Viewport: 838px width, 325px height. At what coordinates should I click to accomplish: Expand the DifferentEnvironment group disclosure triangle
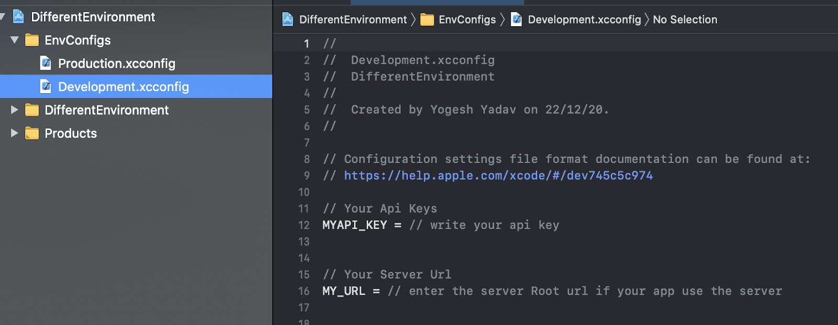coord(15,110)
